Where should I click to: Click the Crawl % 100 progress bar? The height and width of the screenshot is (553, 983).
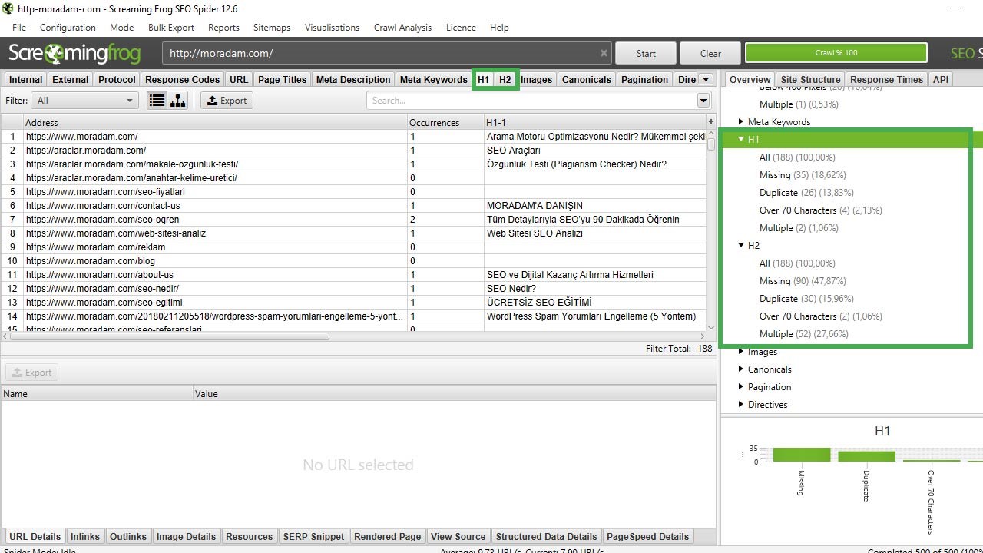point(836,53)
